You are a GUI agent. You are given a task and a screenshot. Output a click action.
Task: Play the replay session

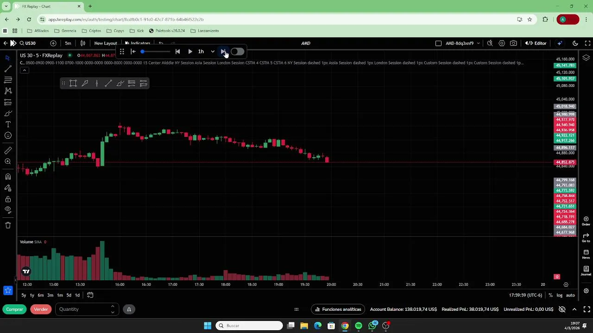pyautogui.click(x=190, y=52)
